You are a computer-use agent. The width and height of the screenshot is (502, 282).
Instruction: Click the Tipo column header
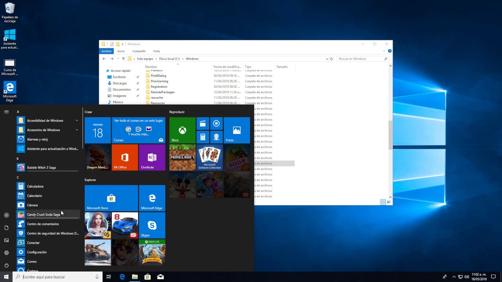tap(259, 67)
